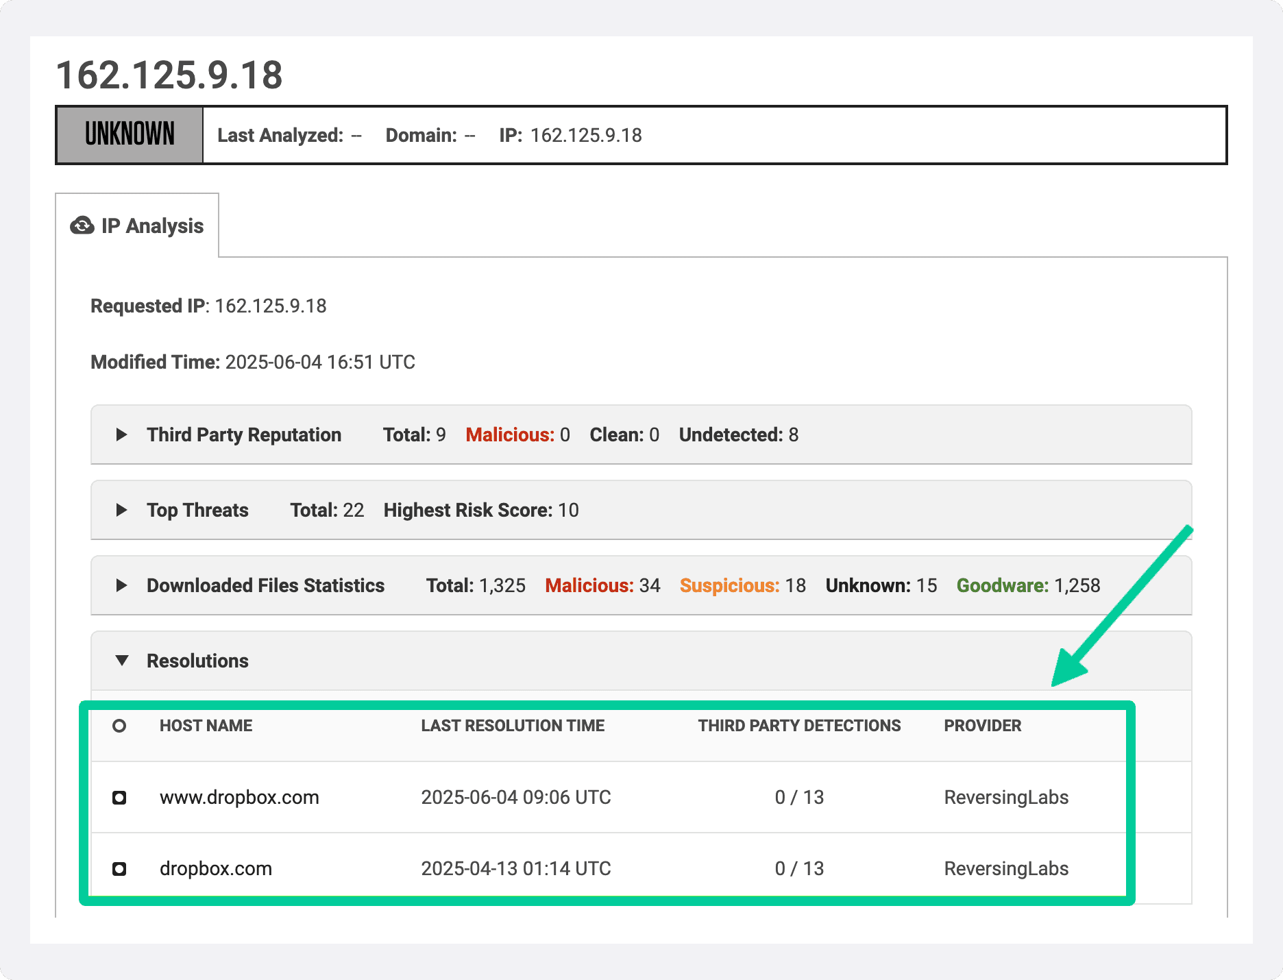Select the checkbox for www.dropbox.com row
Screen dimensions: 1283x980
click(120, 797)
